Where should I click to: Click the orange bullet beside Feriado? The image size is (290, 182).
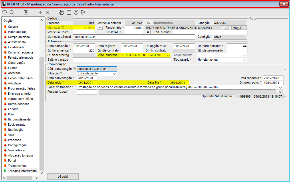5,109
